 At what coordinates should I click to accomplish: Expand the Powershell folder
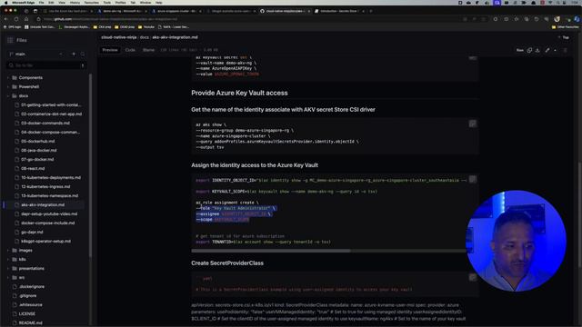click(29, 87)
